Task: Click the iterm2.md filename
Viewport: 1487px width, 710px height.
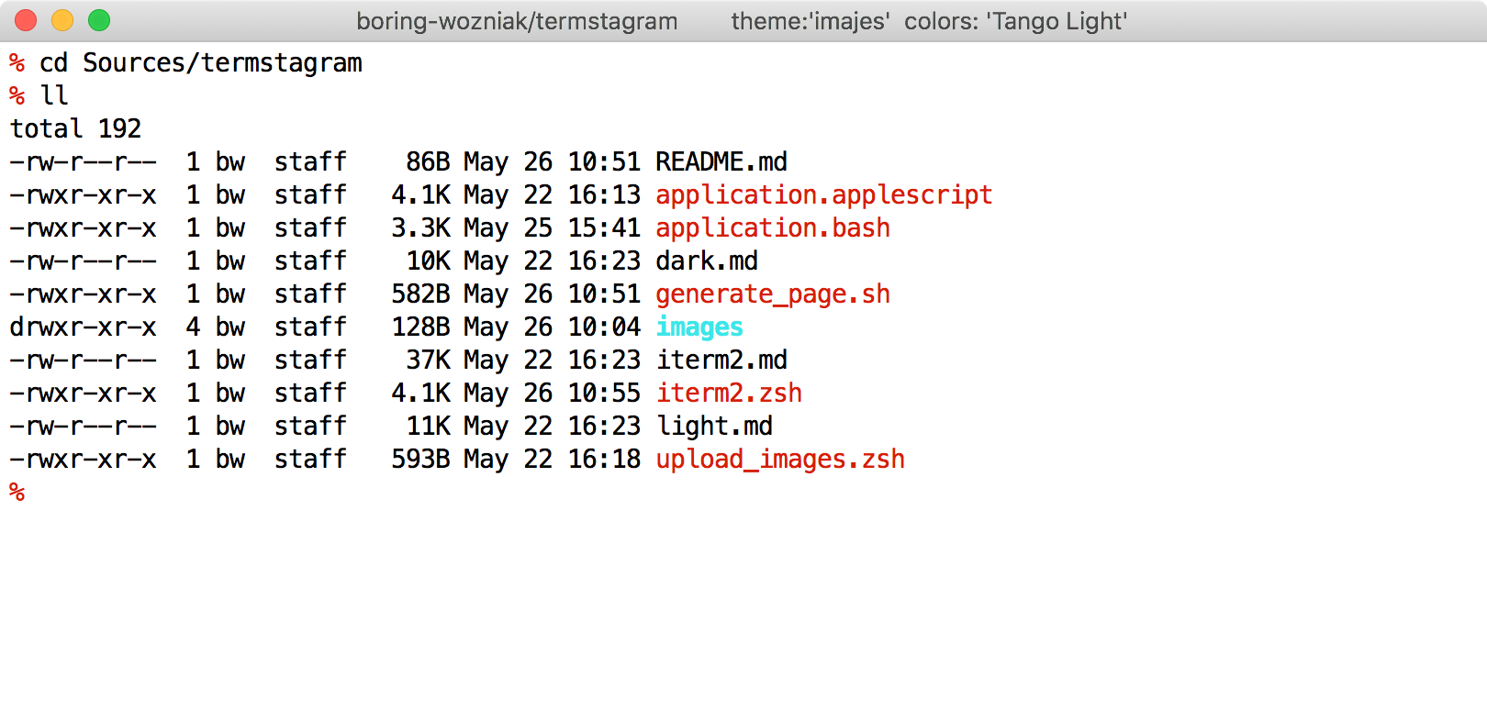Action: 721,361
